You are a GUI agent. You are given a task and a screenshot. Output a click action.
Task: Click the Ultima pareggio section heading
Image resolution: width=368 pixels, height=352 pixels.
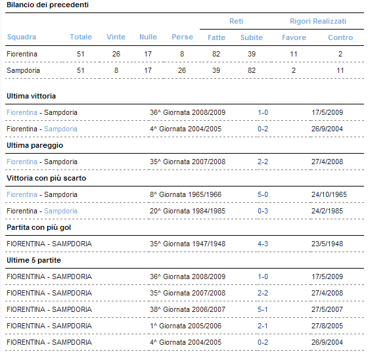(x=35, y=145)
